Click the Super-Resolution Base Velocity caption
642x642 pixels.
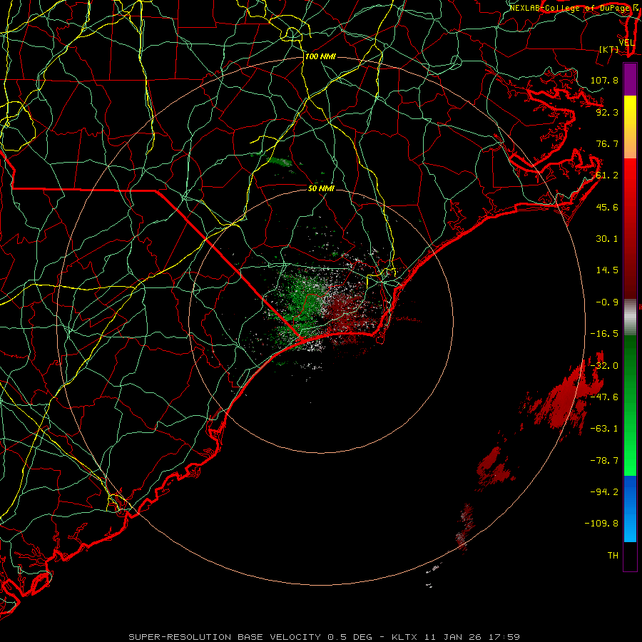click(x=325, y=637)
